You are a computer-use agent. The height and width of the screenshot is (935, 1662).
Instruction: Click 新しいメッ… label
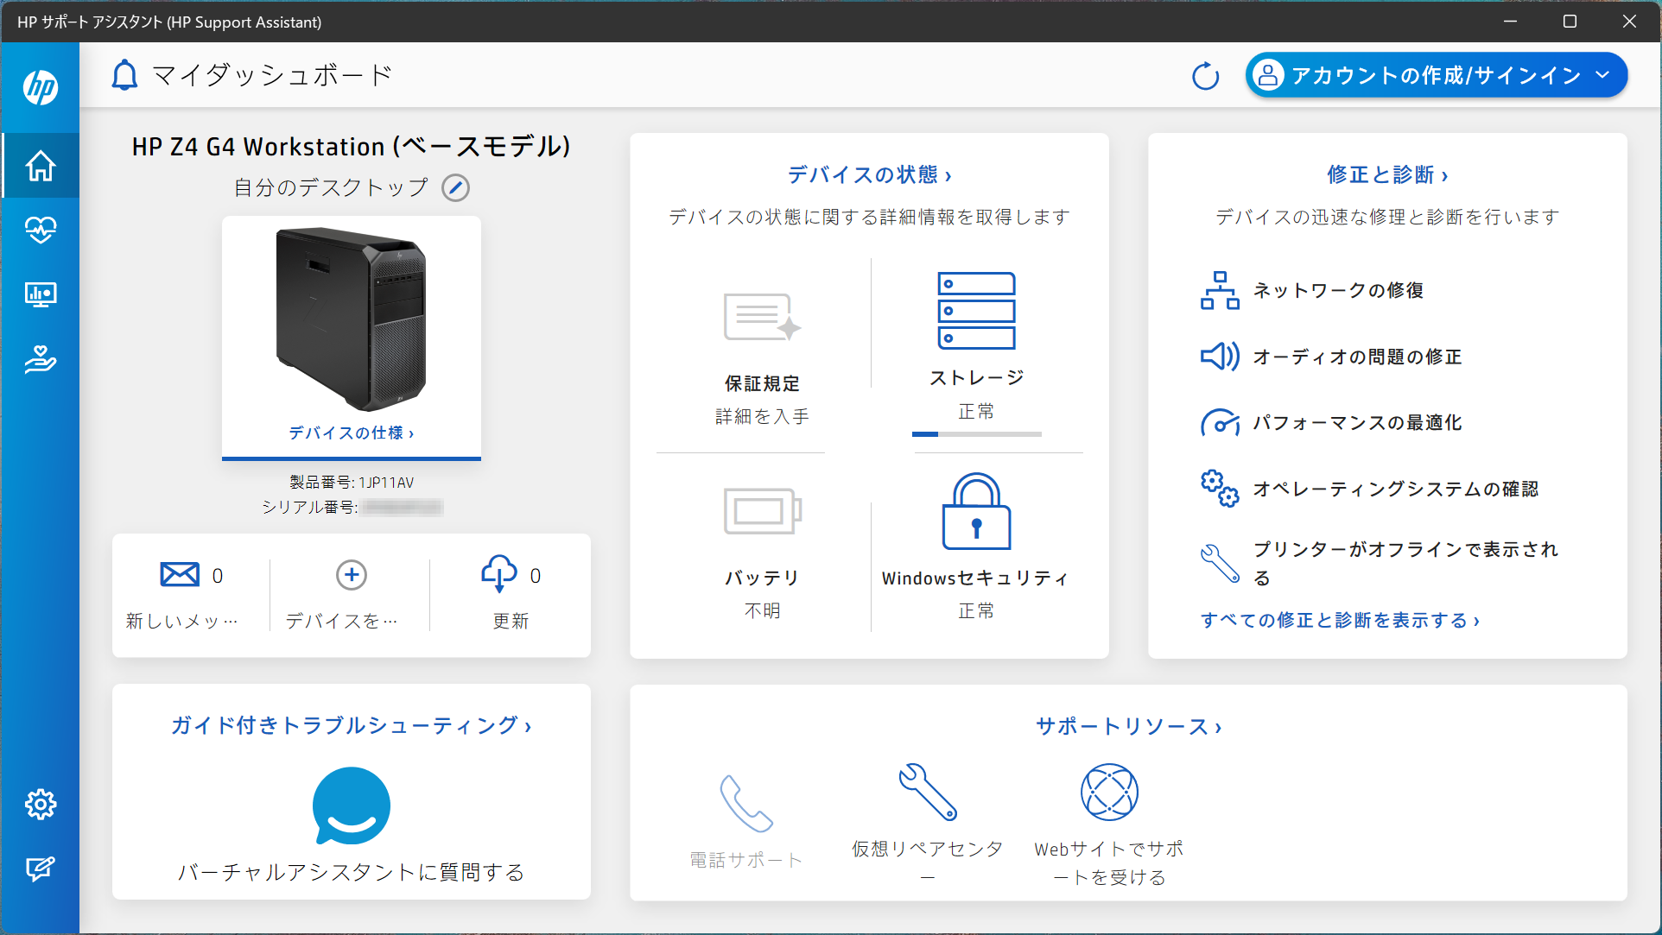181,621
